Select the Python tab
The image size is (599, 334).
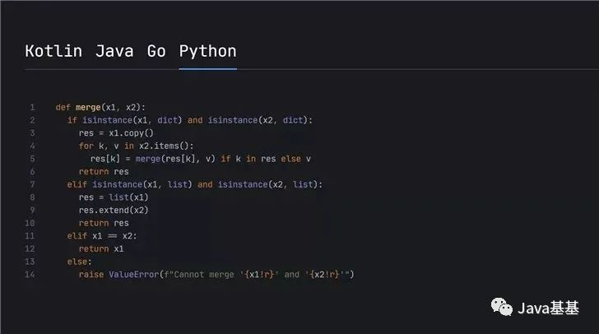pyautogui.click(x=208, y=51)
